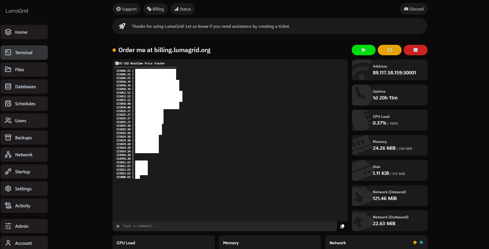Click the console prompt chevrons icon
This screenshot has height=249, width=489.
[118, 226]
